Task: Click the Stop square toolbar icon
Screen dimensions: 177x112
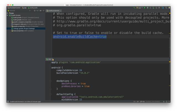Action: point(159,8)
